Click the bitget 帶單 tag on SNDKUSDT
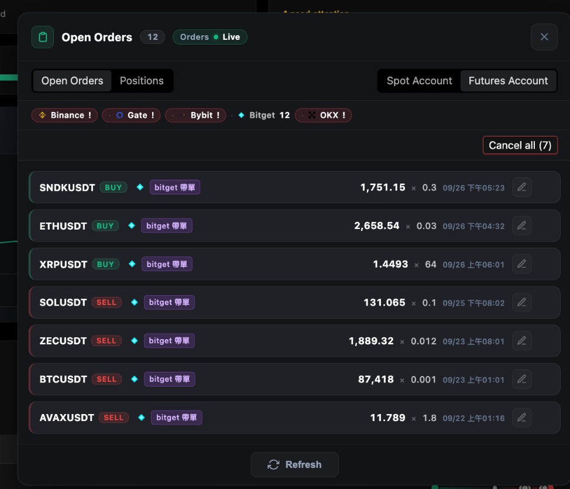570x489 pixels. [x=175, y=187]
